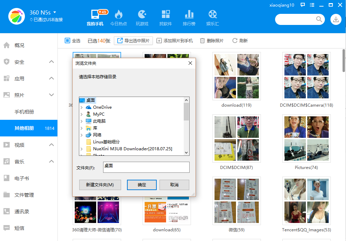The width and height of the screenshot is (346, 241).
Task: Toggle the 视频 section chevron
Action: coord(52,145)
